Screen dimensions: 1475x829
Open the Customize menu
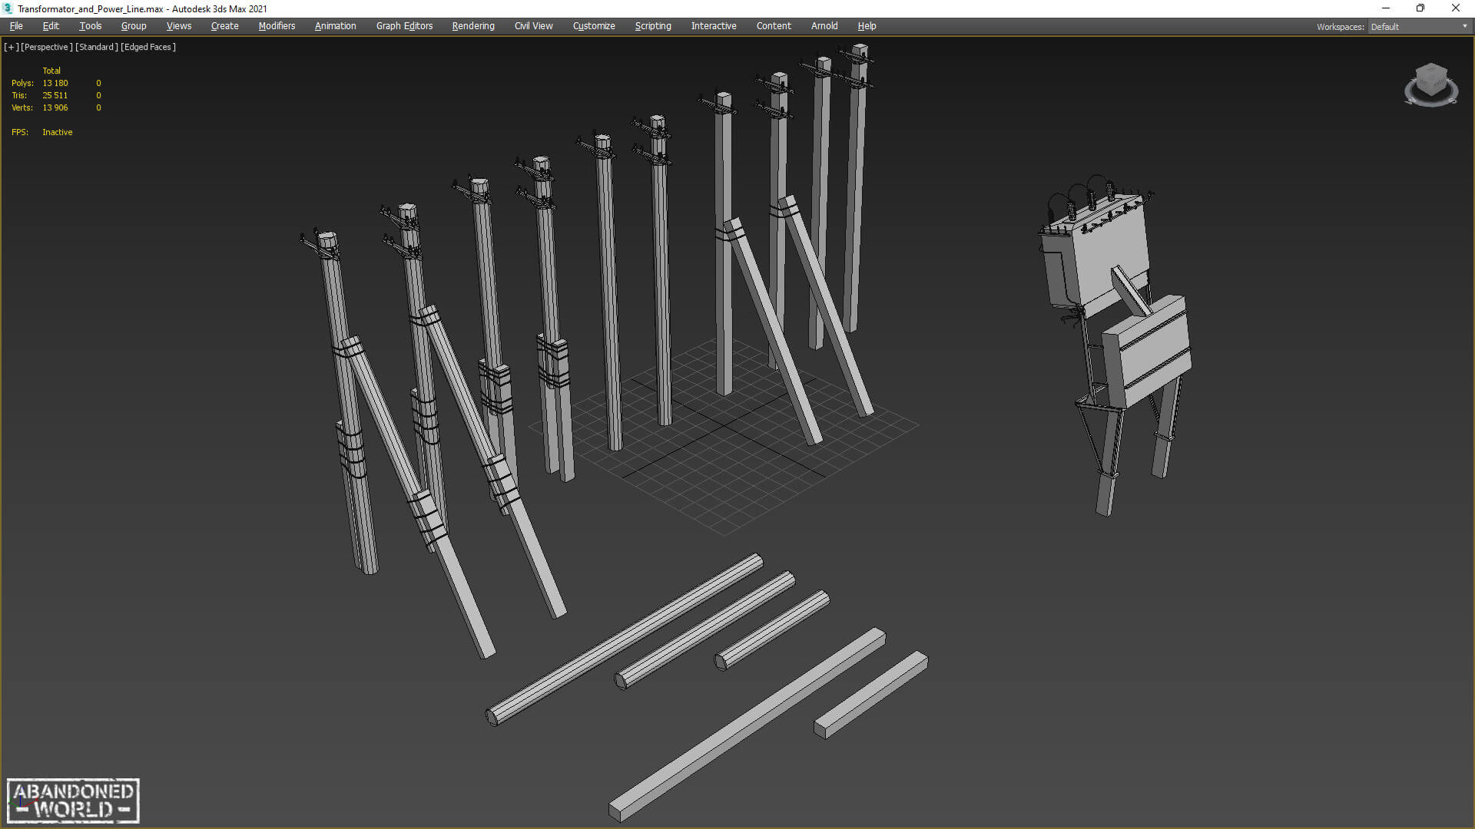tap(594, 26)
